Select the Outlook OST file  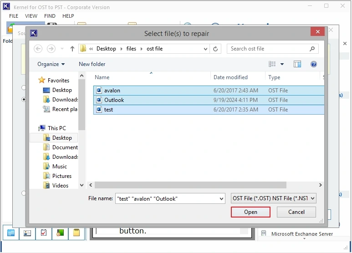click(x=209, y=100)
